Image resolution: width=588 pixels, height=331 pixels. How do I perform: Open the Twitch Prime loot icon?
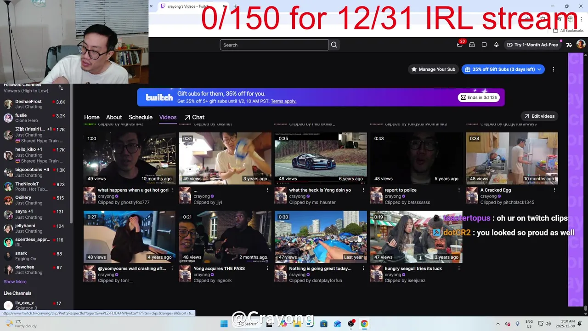click(x=460, y=45)
